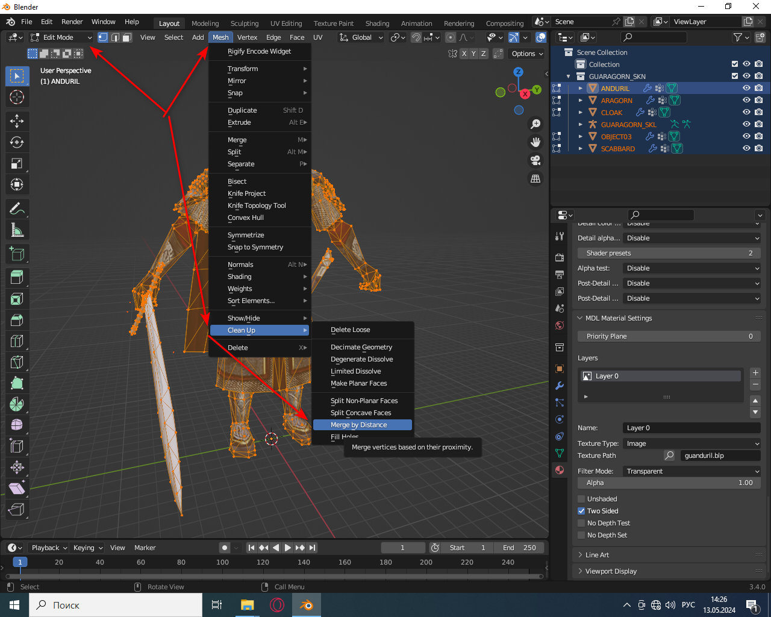Switch to the UV Editing workspace tab
Viewport: 771px width, 617px height.
click(x=286, y=23)
